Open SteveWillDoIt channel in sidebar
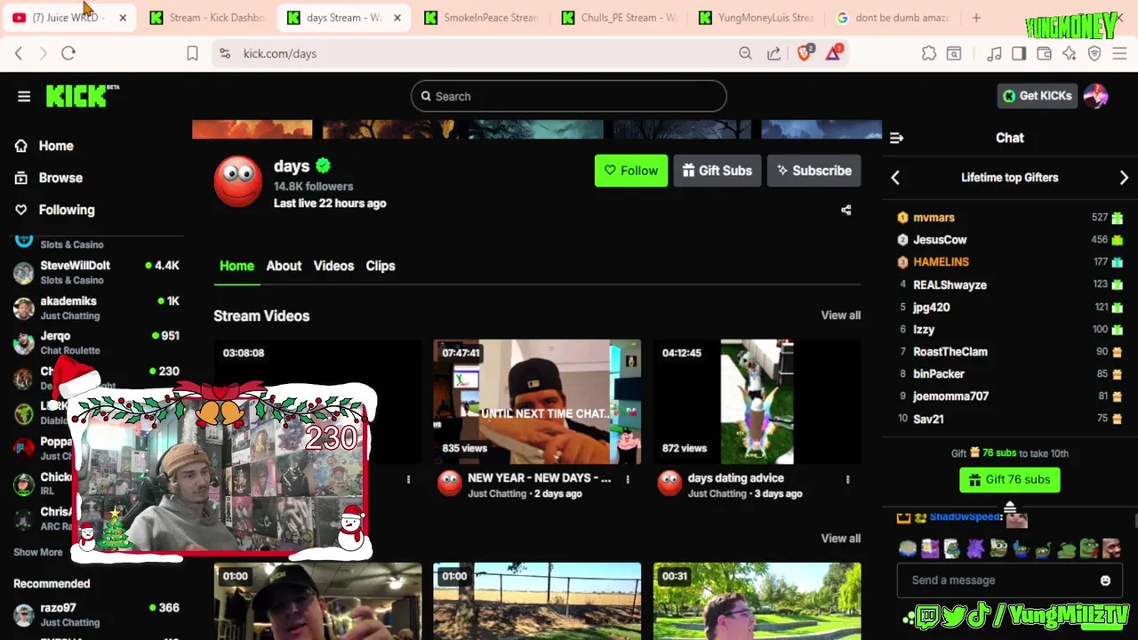The height and width of the screenshot is (640, 1138). 96,272
